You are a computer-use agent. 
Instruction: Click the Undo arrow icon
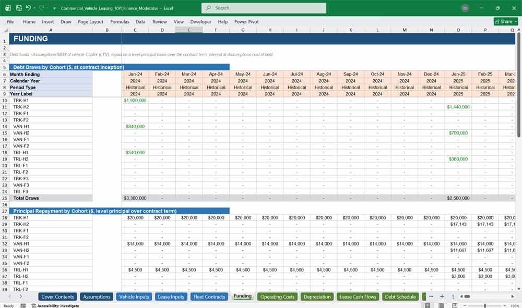(x=28, y=8)
